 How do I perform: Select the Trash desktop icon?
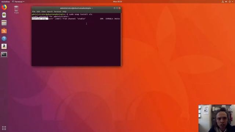[x=16, y=10]
